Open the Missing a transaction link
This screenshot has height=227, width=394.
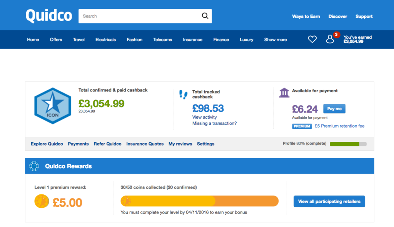tap(214, 123)
